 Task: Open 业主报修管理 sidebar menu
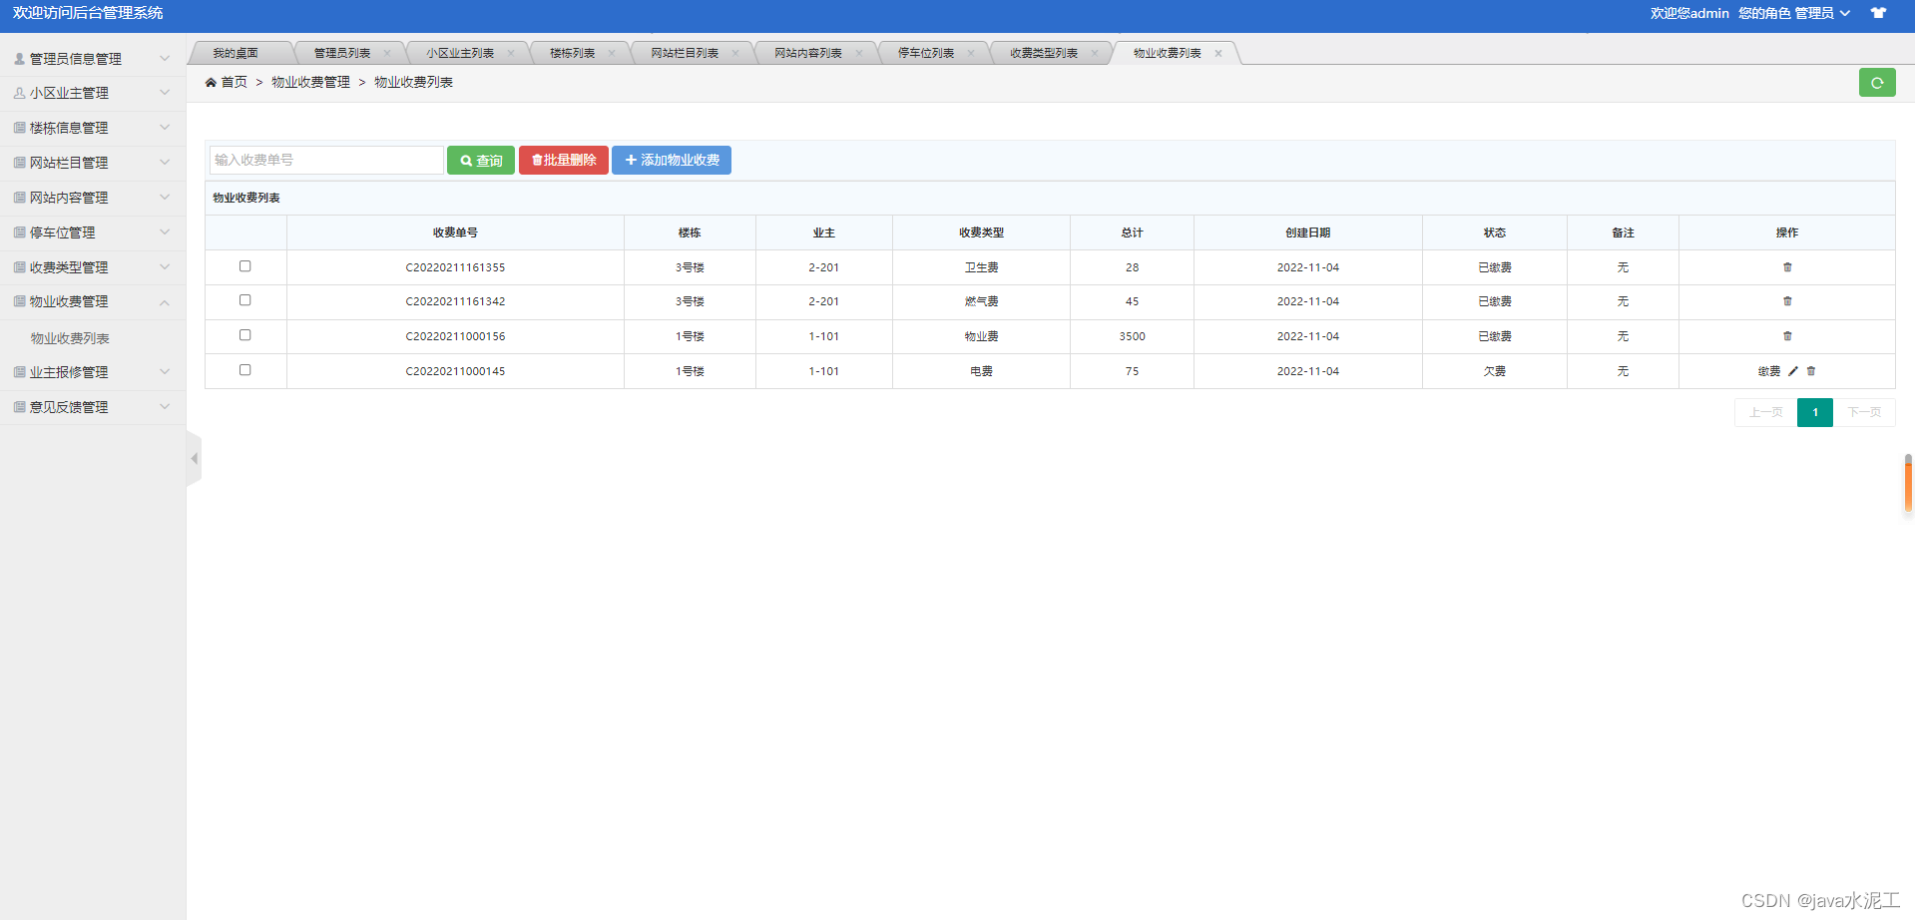point(93,372)
